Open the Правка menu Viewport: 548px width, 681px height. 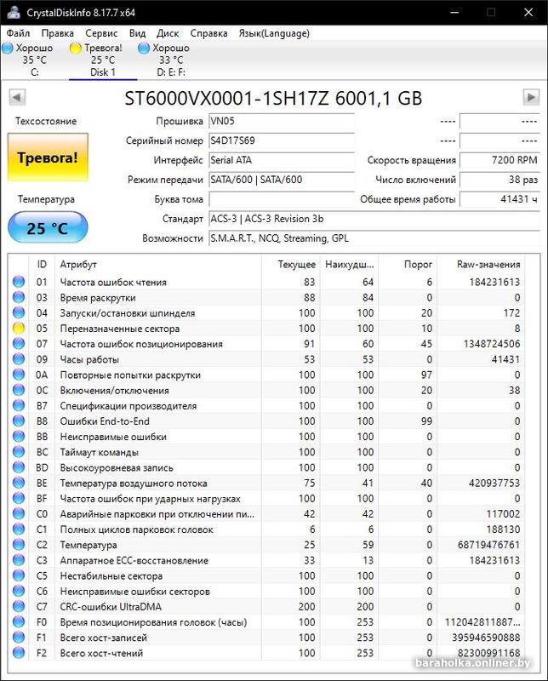tap(57, 33)
